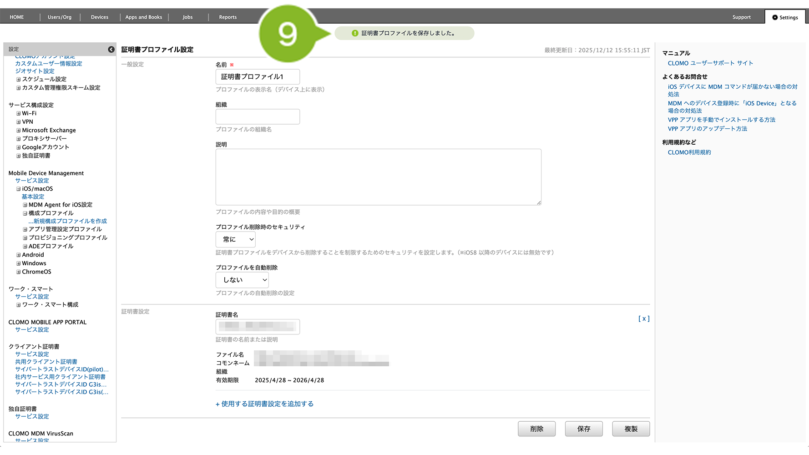Click 使用する証明書設定を追加する link
This screenshot has width=809, height=455.
tap(264, 404)
